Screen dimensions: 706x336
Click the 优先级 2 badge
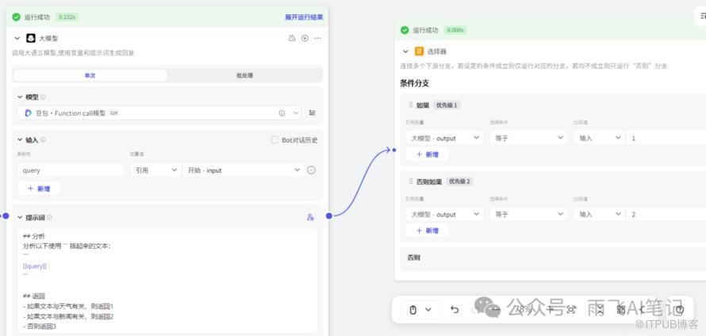[x=459, y=181]
